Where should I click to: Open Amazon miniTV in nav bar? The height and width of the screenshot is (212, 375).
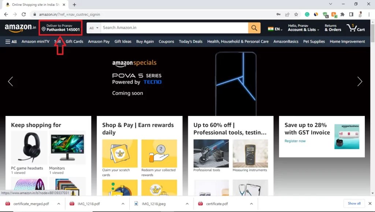pos(36,42)
